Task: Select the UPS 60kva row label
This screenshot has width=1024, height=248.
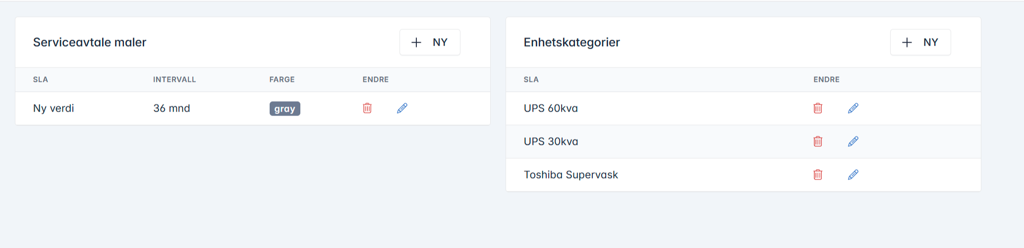Action: (551, 108)
